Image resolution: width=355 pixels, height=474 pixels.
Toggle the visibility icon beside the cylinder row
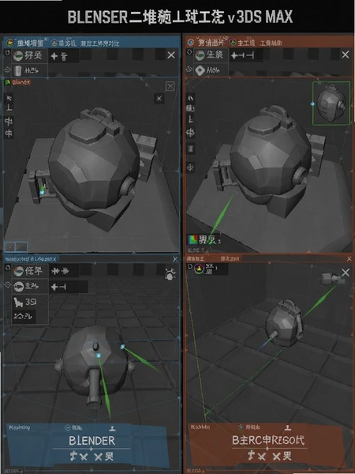tap(7, 70)
